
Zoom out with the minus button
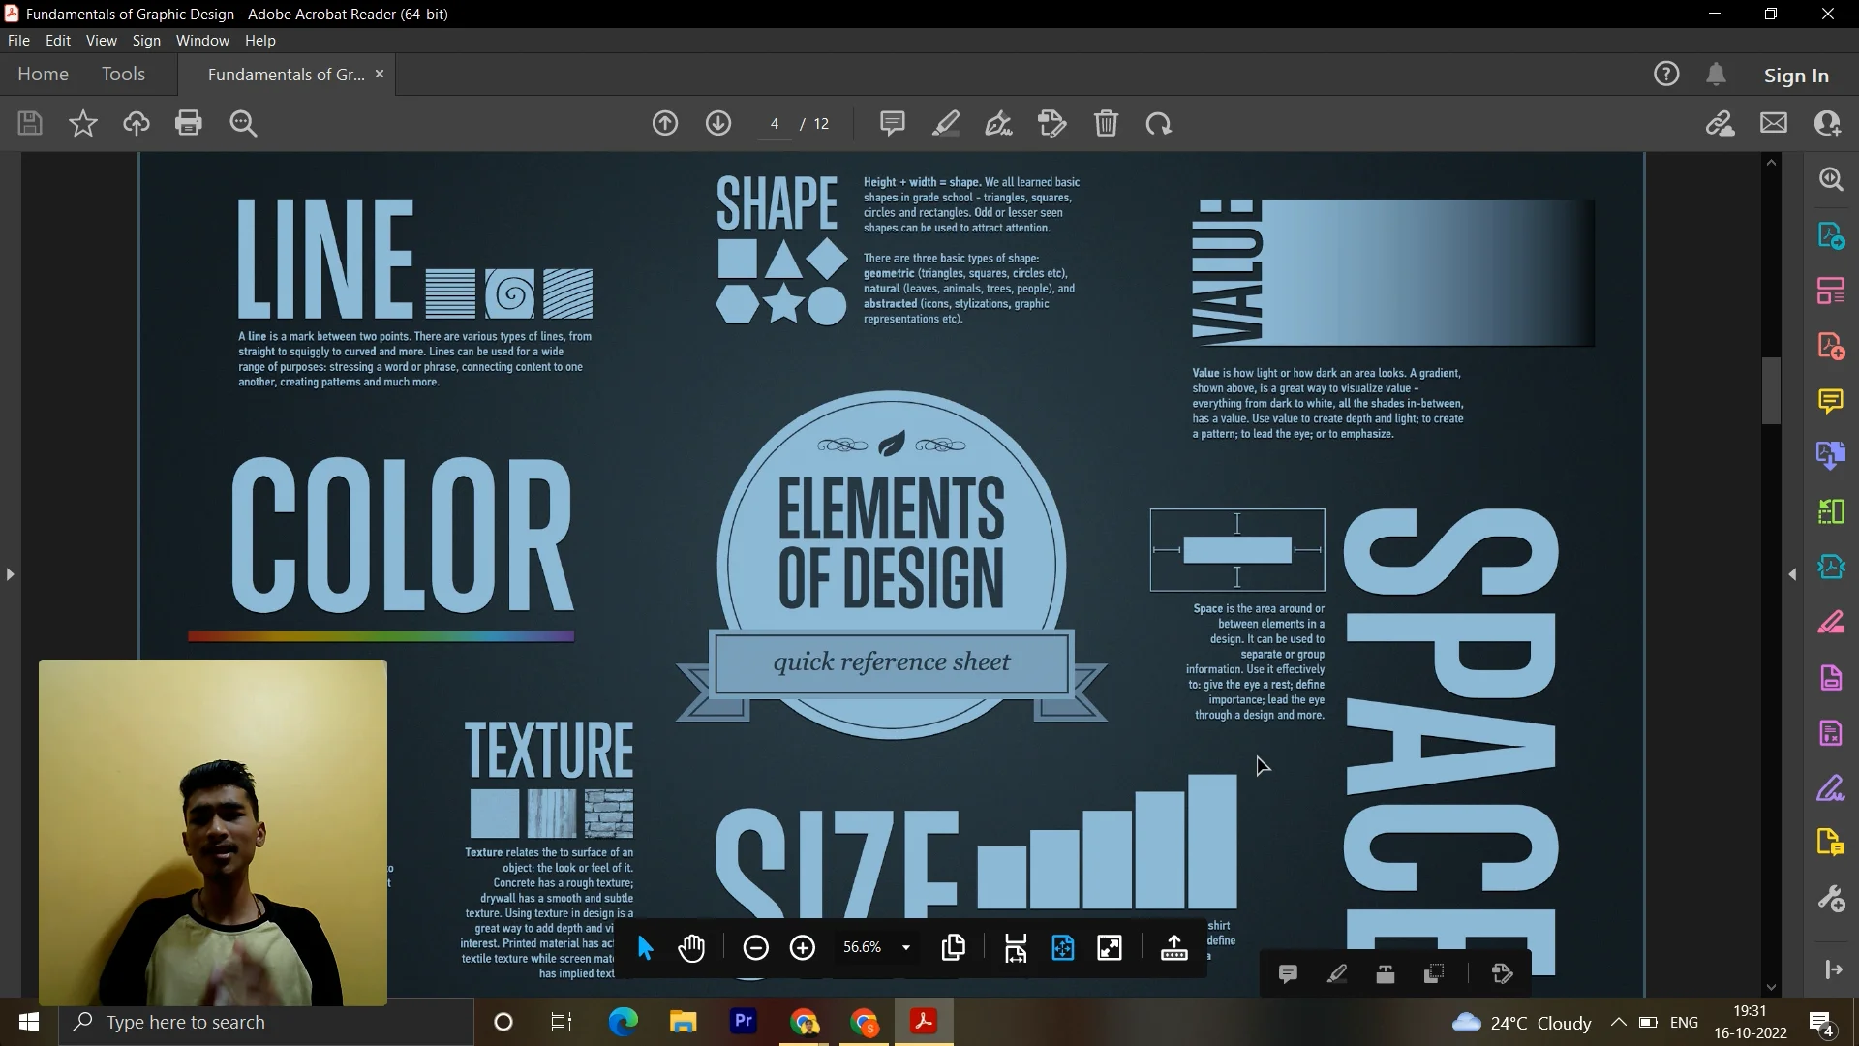[756, 947]
